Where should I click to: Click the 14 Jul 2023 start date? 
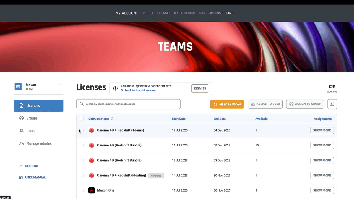180,176
